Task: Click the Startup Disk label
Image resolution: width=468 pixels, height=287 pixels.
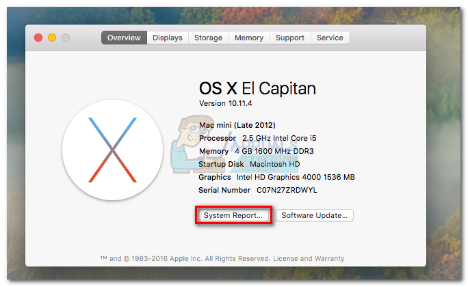Action: pos(221,164)
